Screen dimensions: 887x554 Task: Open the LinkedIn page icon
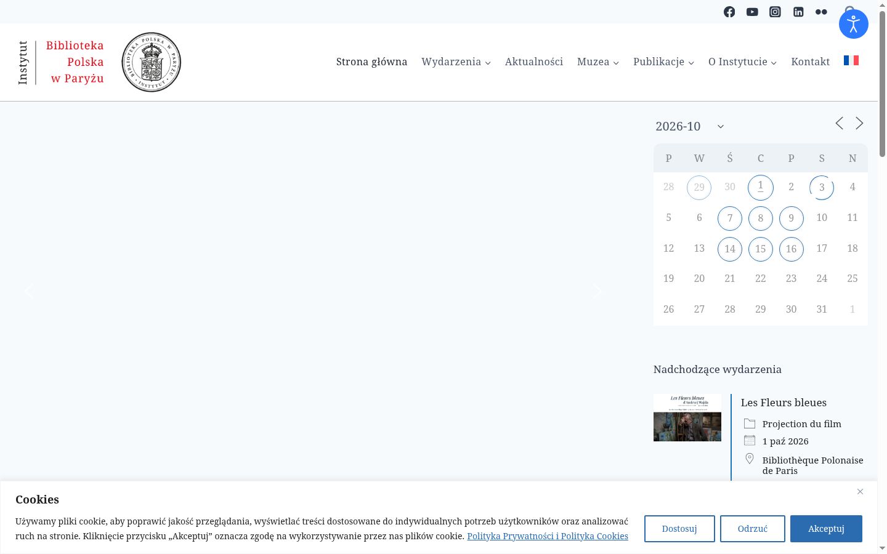(798, 12)
